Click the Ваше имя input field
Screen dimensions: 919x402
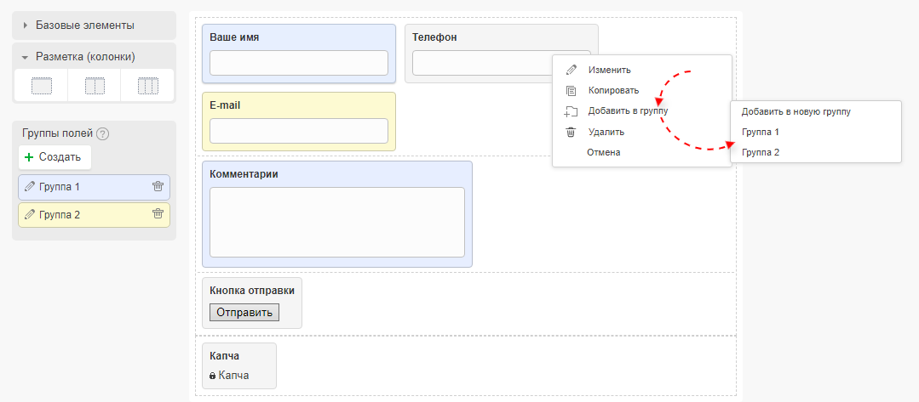tap(298, 63)
